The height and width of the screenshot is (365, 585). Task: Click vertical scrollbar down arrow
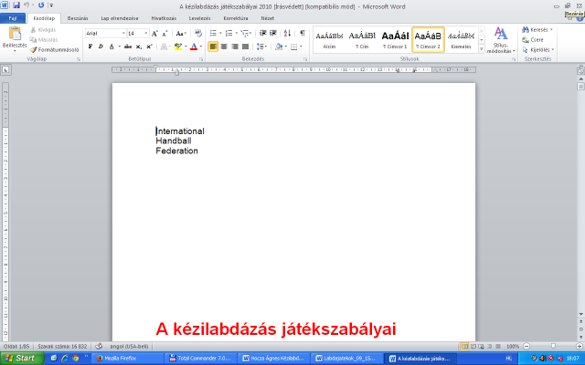pos(580,314)
